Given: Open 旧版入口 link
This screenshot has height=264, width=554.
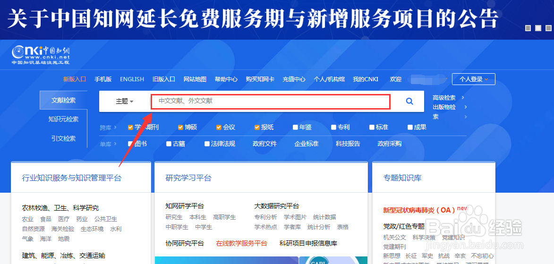Looking at the screenshot, I should coord(164,79).
